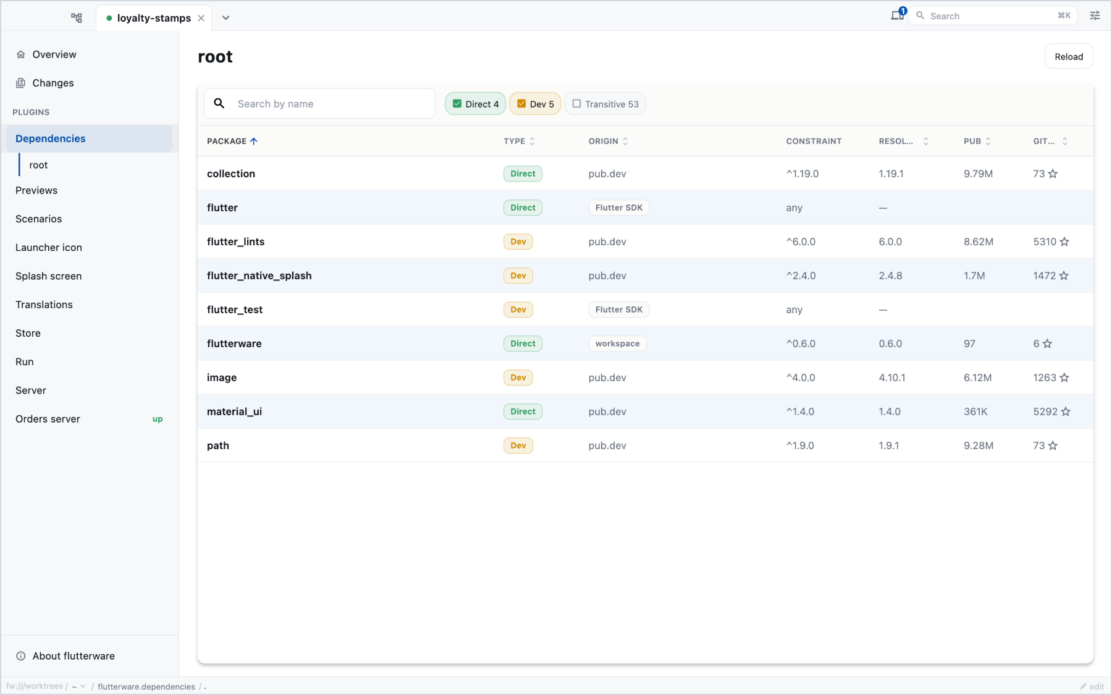Open the Overview page
The width and height of the screenshot is (1112, 695).
pos(90,54)
